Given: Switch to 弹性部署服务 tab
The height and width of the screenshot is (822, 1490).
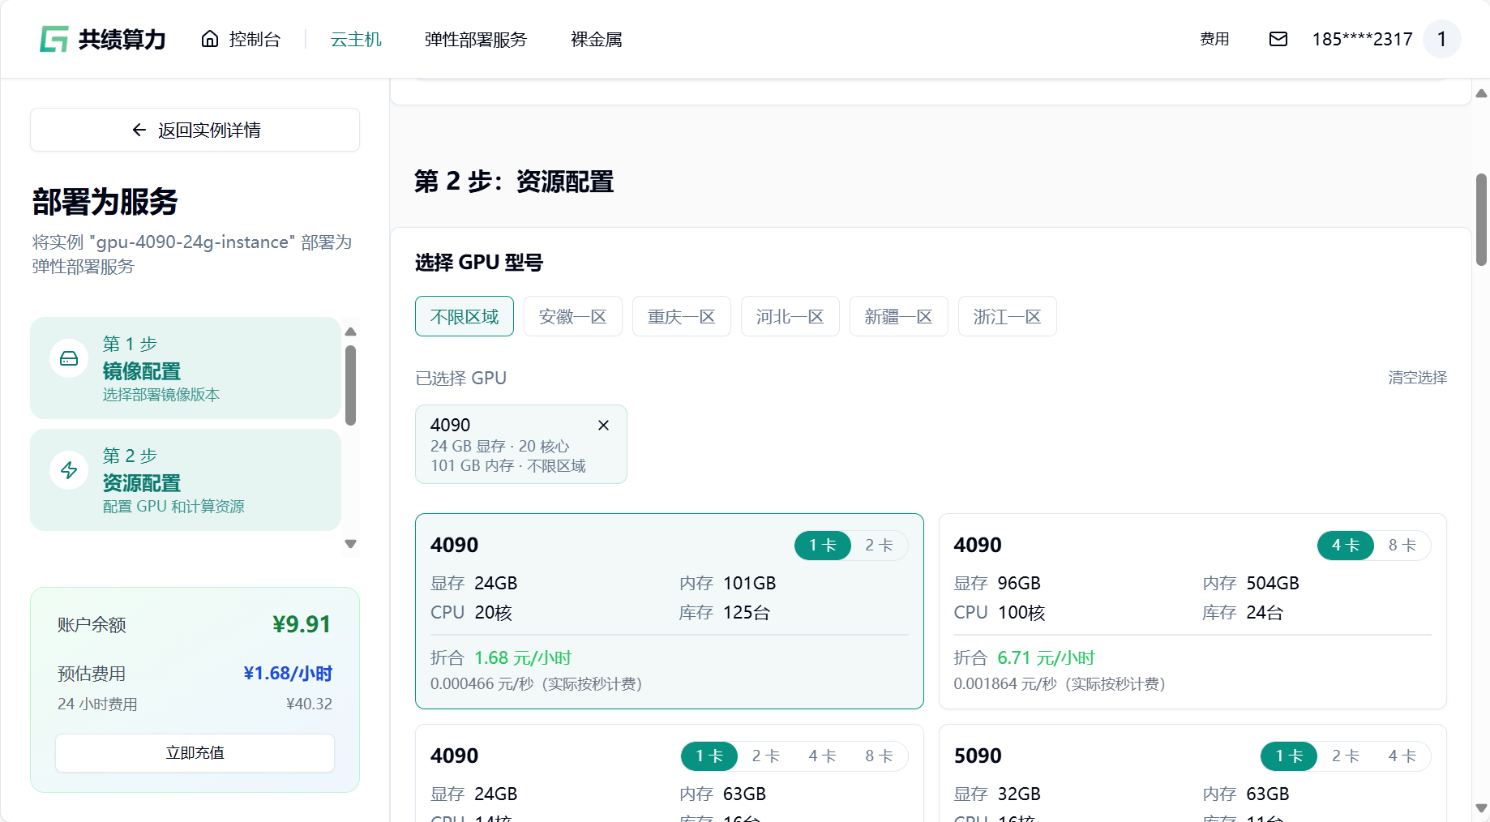Looking at the screenshot, I should tap(475, 39).
